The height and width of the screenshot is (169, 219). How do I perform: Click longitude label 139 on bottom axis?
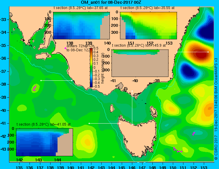click(60, 167)
